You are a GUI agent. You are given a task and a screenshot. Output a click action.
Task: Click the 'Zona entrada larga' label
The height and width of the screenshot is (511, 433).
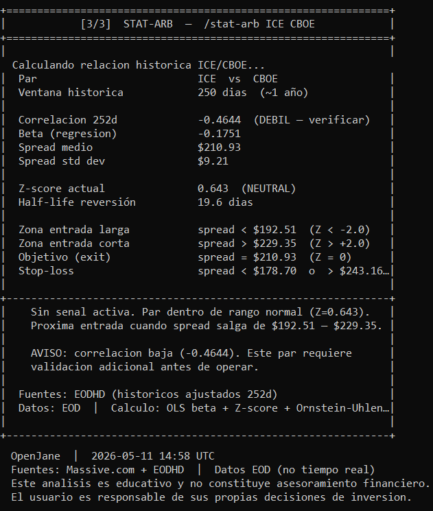pyautogui.click(x=74, y=230)
